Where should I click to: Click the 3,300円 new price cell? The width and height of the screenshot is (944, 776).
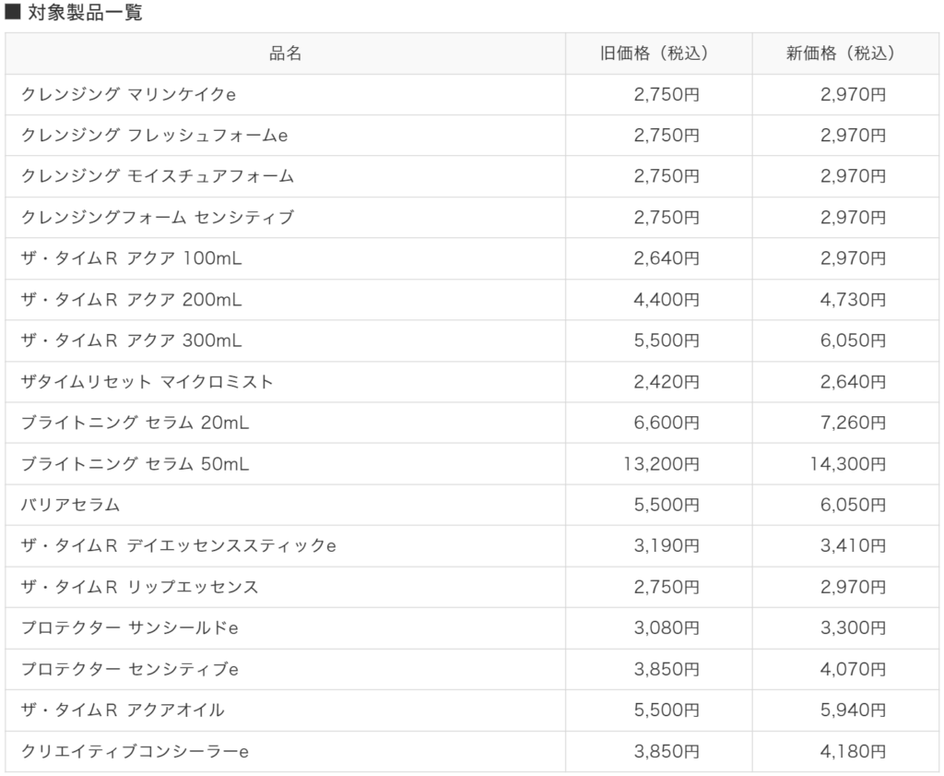tap(853, 627)
